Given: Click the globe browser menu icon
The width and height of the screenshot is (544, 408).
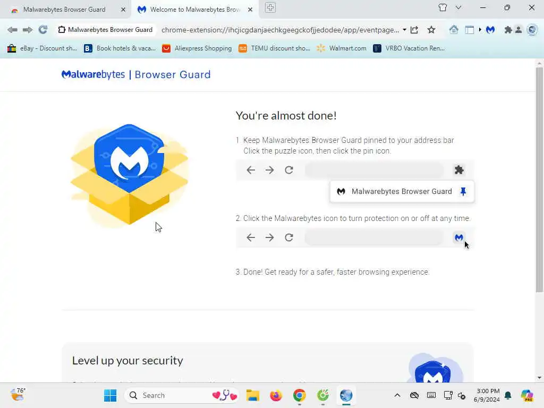Looking at the screenshot, I should 532,30.
